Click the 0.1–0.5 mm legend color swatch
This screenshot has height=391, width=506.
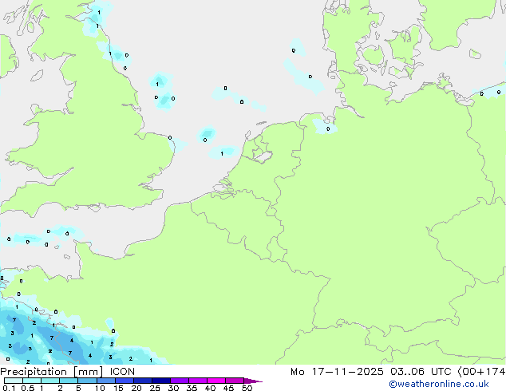[x=14, y=381]
